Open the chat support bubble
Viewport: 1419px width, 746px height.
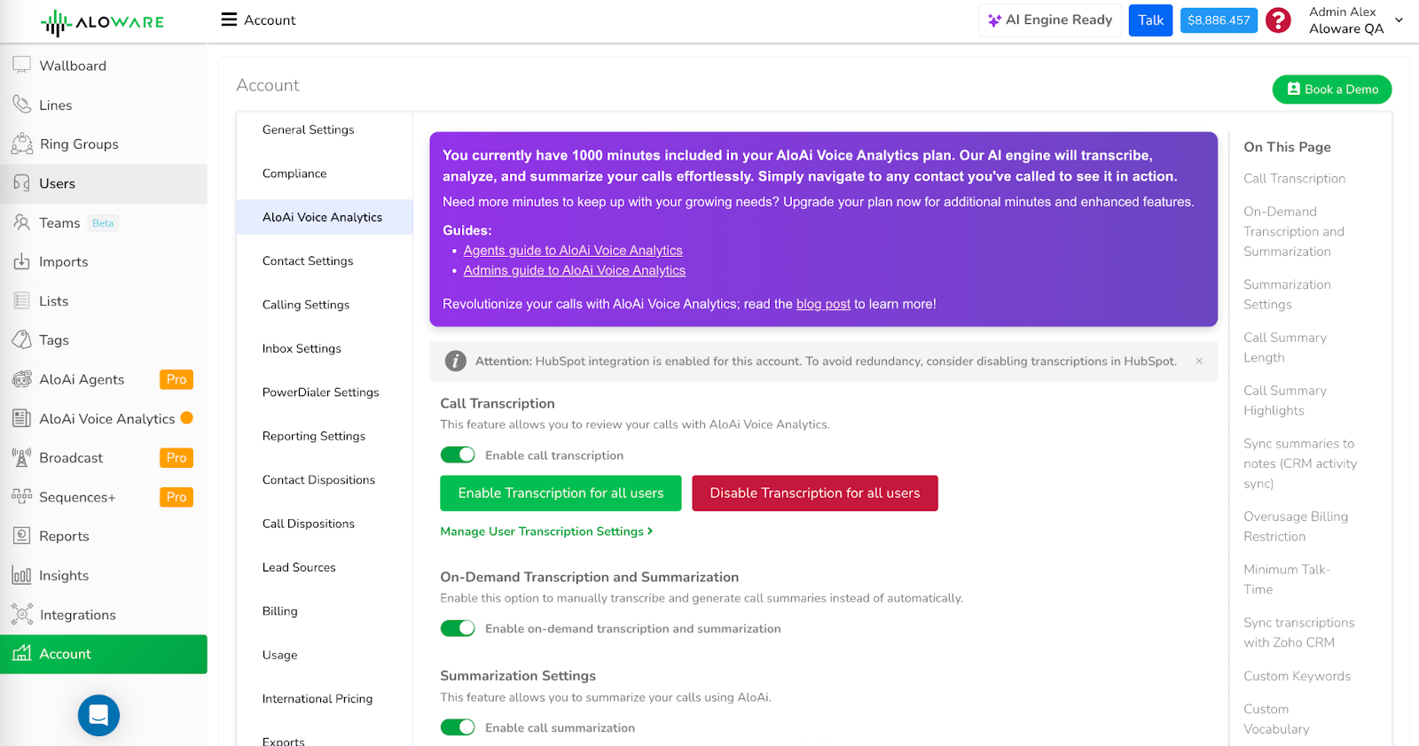(x=98, y=715)
